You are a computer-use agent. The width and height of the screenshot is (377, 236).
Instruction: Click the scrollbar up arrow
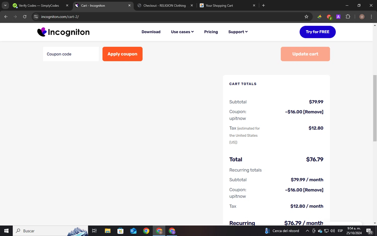click(375, 25)
